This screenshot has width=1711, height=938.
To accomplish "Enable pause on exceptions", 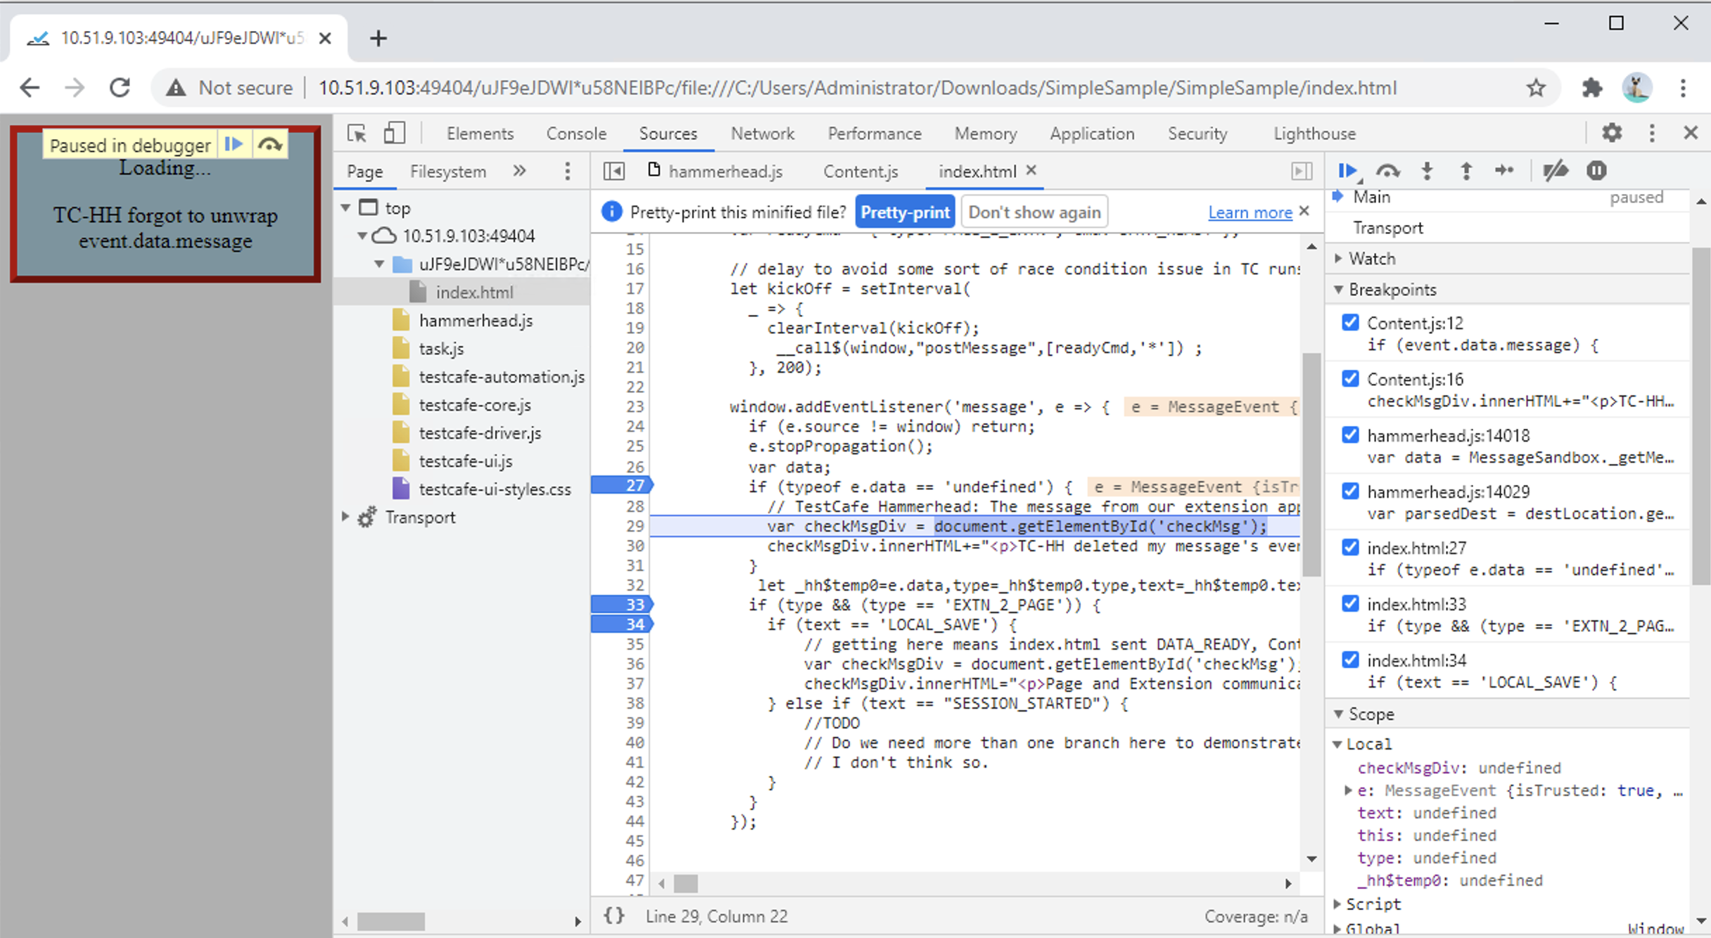I will (1597, 170).
